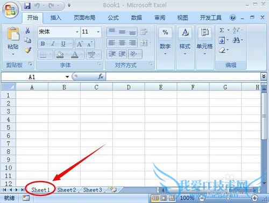The height and width of the screenshot is (203, 269).
Task: Align cell content to top
Action: click(112, 32)
